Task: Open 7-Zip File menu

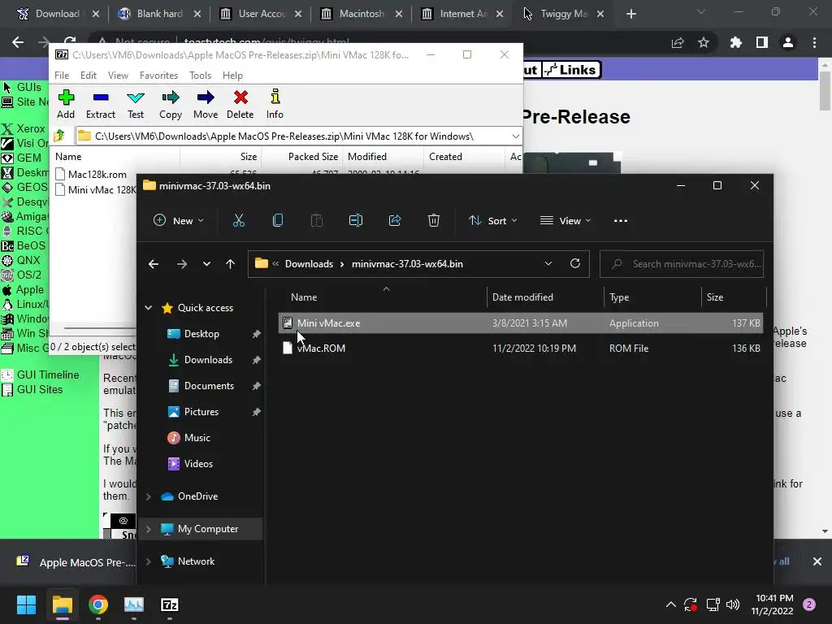Action: pyautogui.click(x=62, y=76)
